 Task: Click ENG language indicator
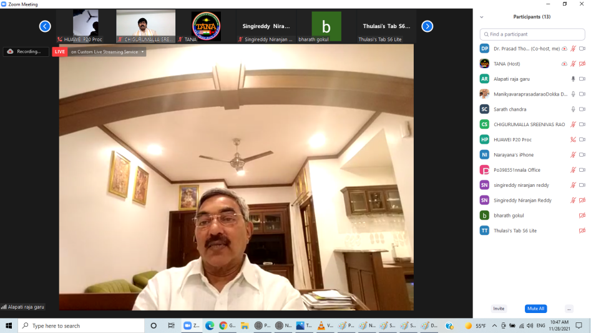pos(540,326)
